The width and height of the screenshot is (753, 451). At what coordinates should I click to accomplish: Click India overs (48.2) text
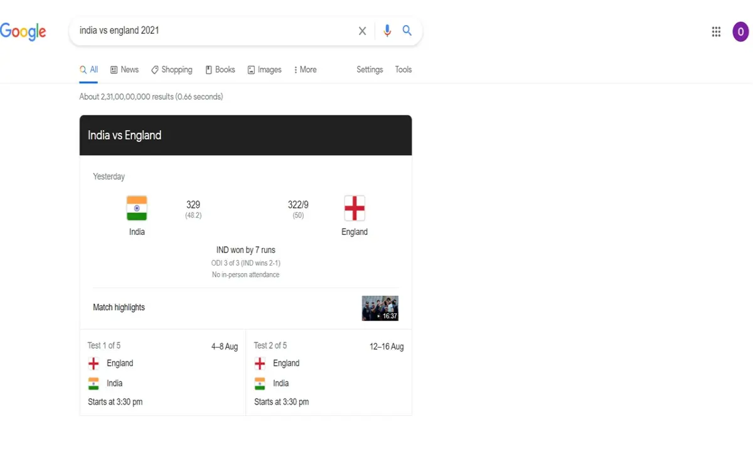point(193,215)
